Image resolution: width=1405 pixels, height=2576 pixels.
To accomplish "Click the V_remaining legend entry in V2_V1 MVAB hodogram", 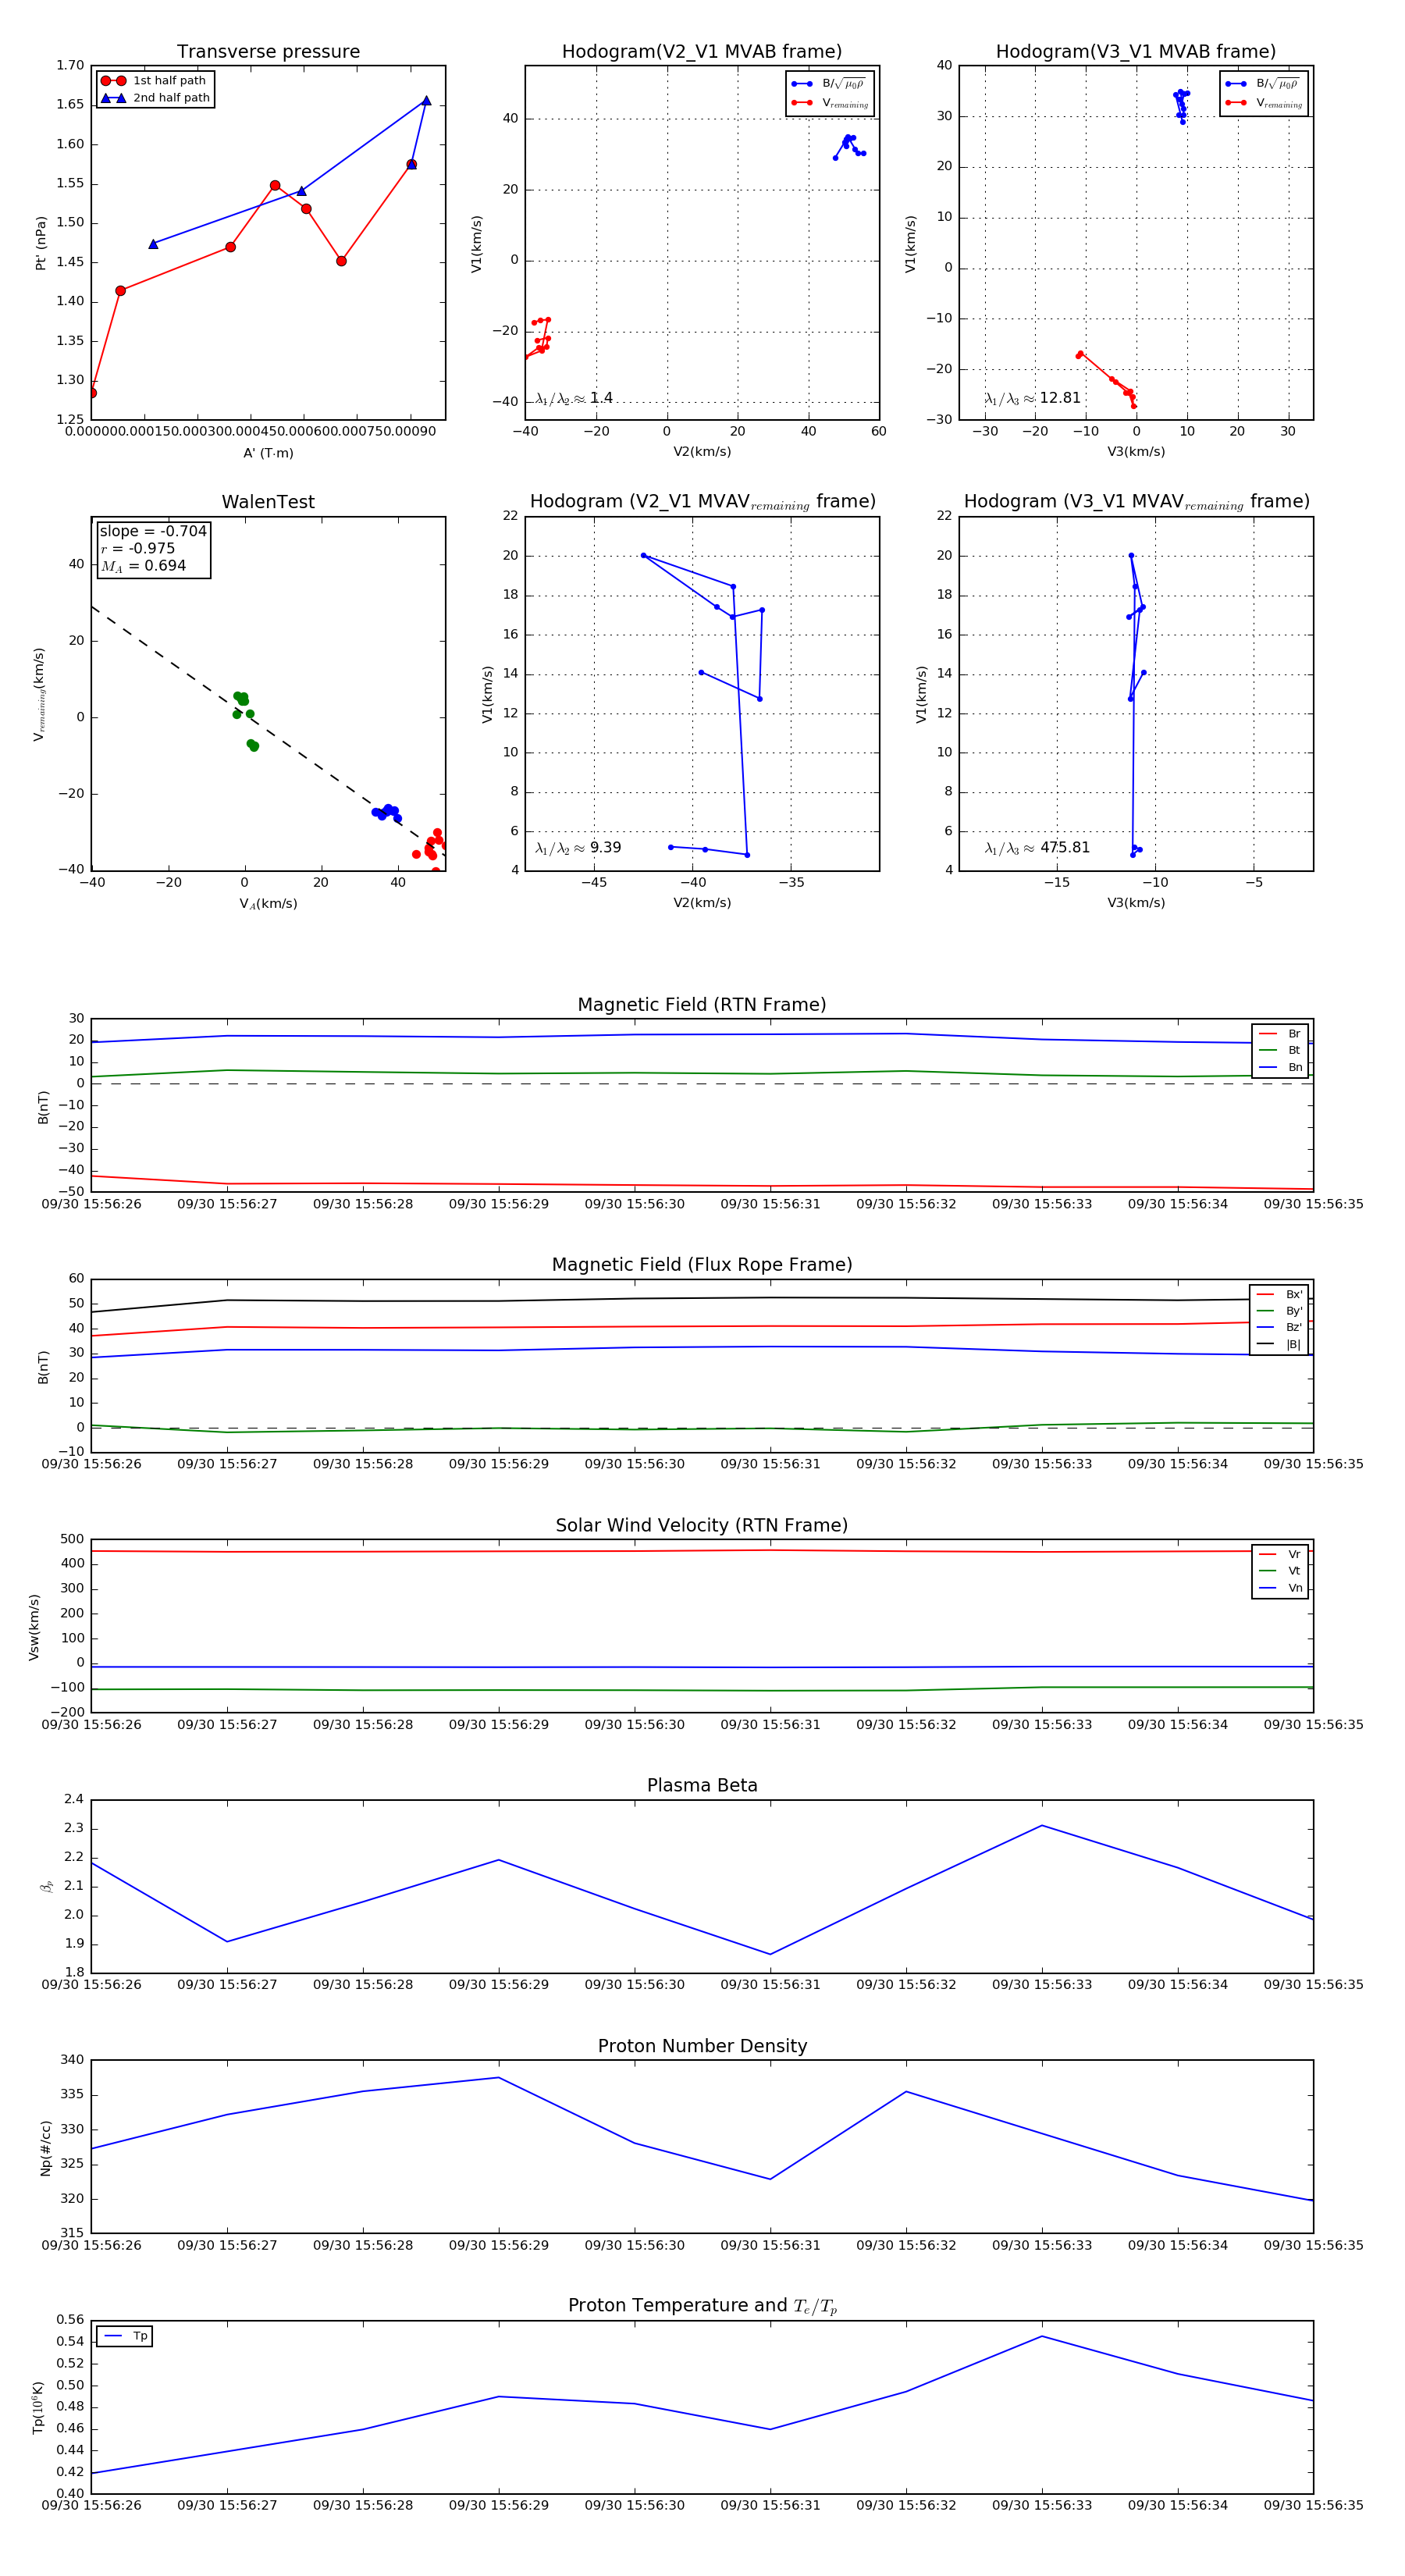I will 830,103.
